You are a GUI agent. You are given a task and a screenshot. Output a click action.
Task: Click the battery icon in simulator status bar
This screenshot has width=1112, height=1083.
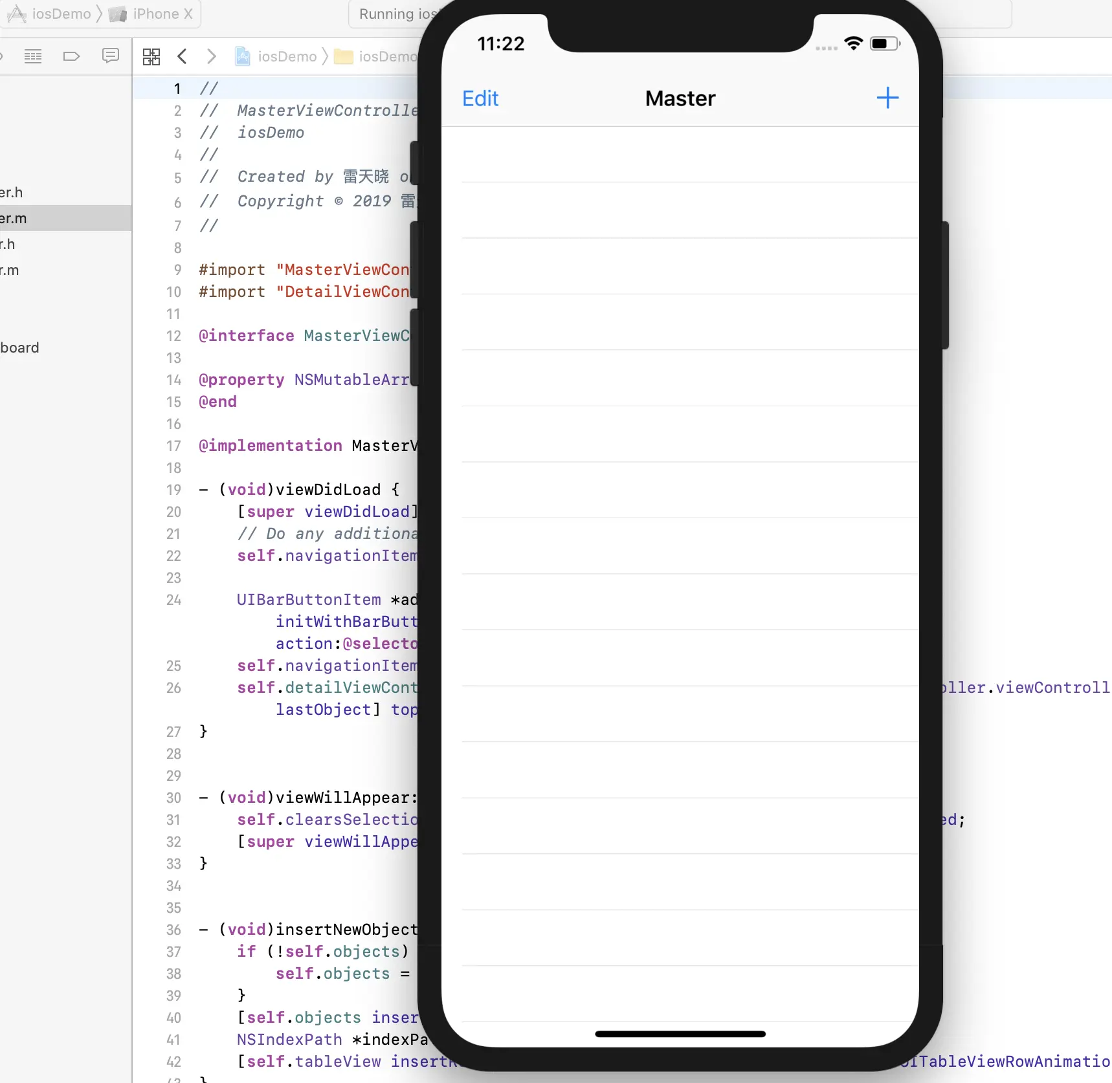point(885,43)
